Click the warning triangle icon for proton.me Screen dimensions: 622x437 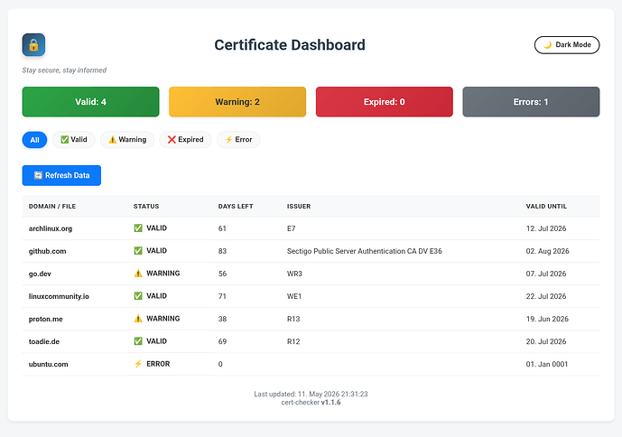[138, 319]
